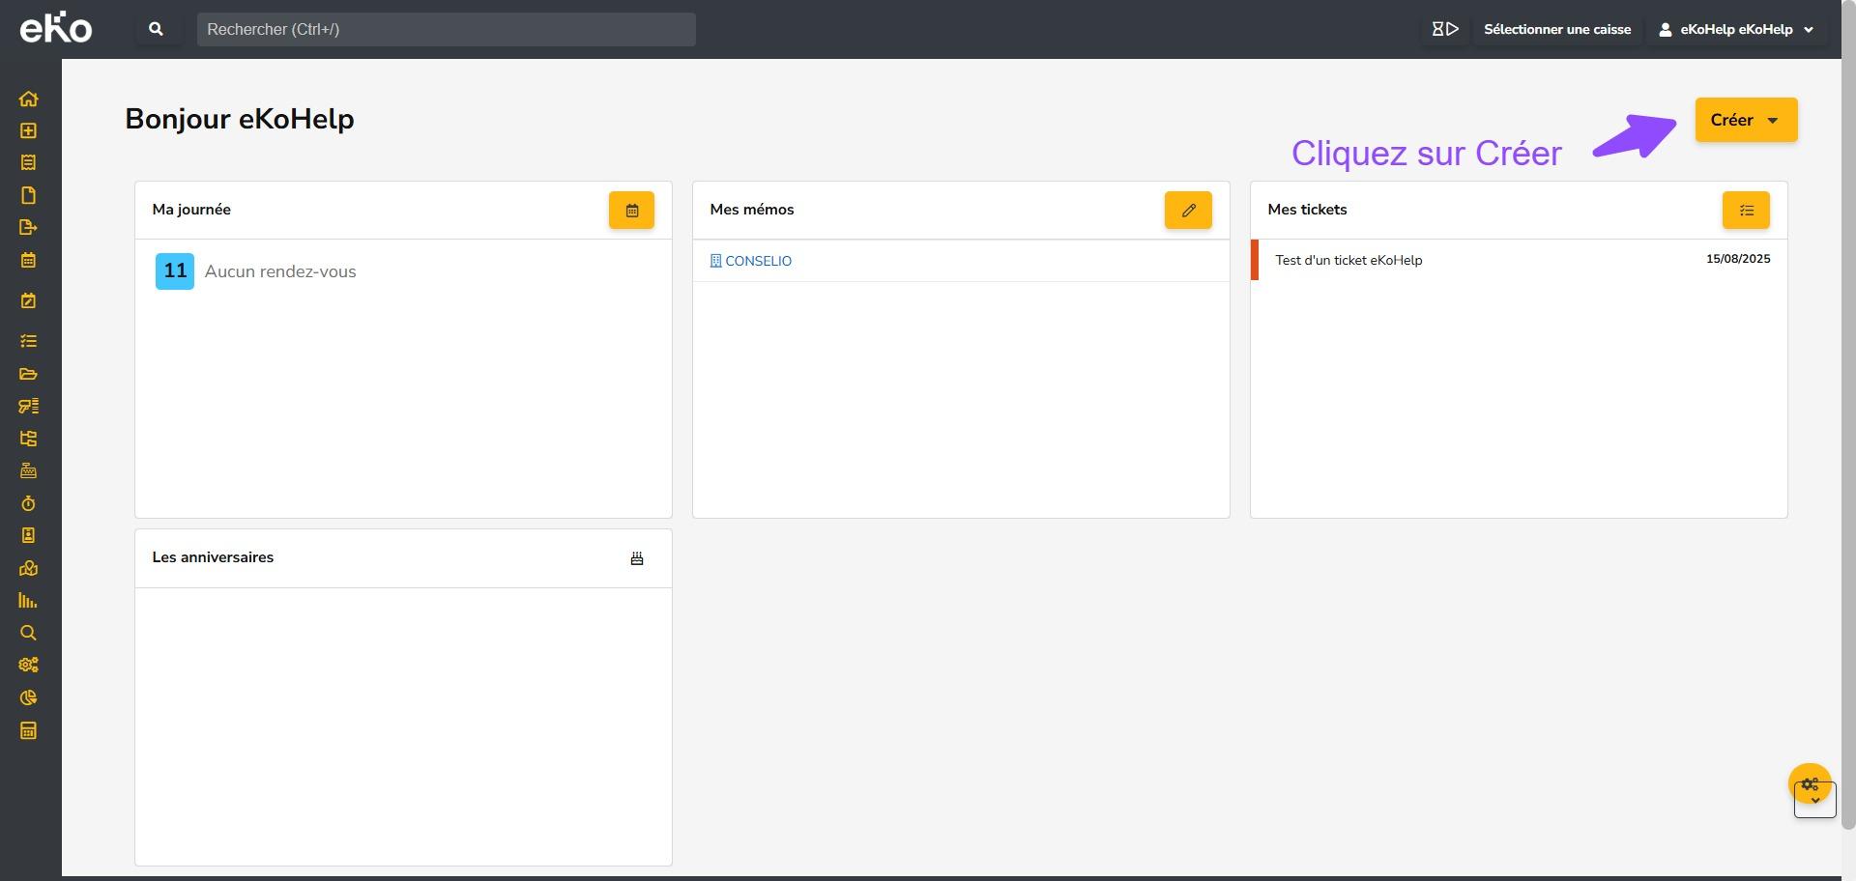Click the stopwatch timer sidebar icon

pos(28,503)
